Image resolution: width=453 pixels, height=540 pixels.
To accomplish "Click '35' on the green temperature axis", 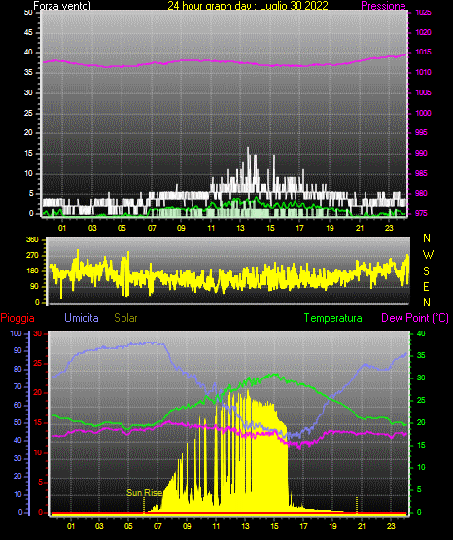I will tap(421, 355).
